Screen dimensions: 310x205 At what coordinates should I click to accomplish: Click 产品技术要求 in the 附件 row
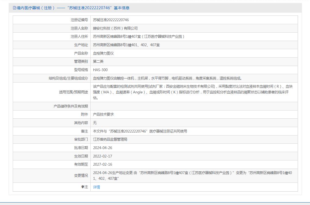(x=103, y=114)
